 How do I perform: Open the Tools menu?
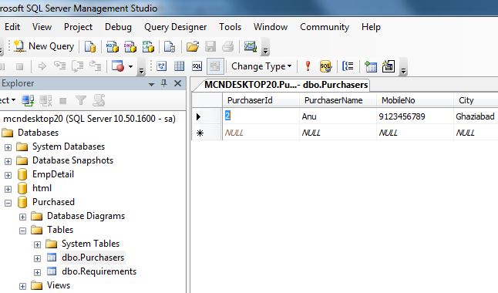pyautogui.click(x=230, y=27)
